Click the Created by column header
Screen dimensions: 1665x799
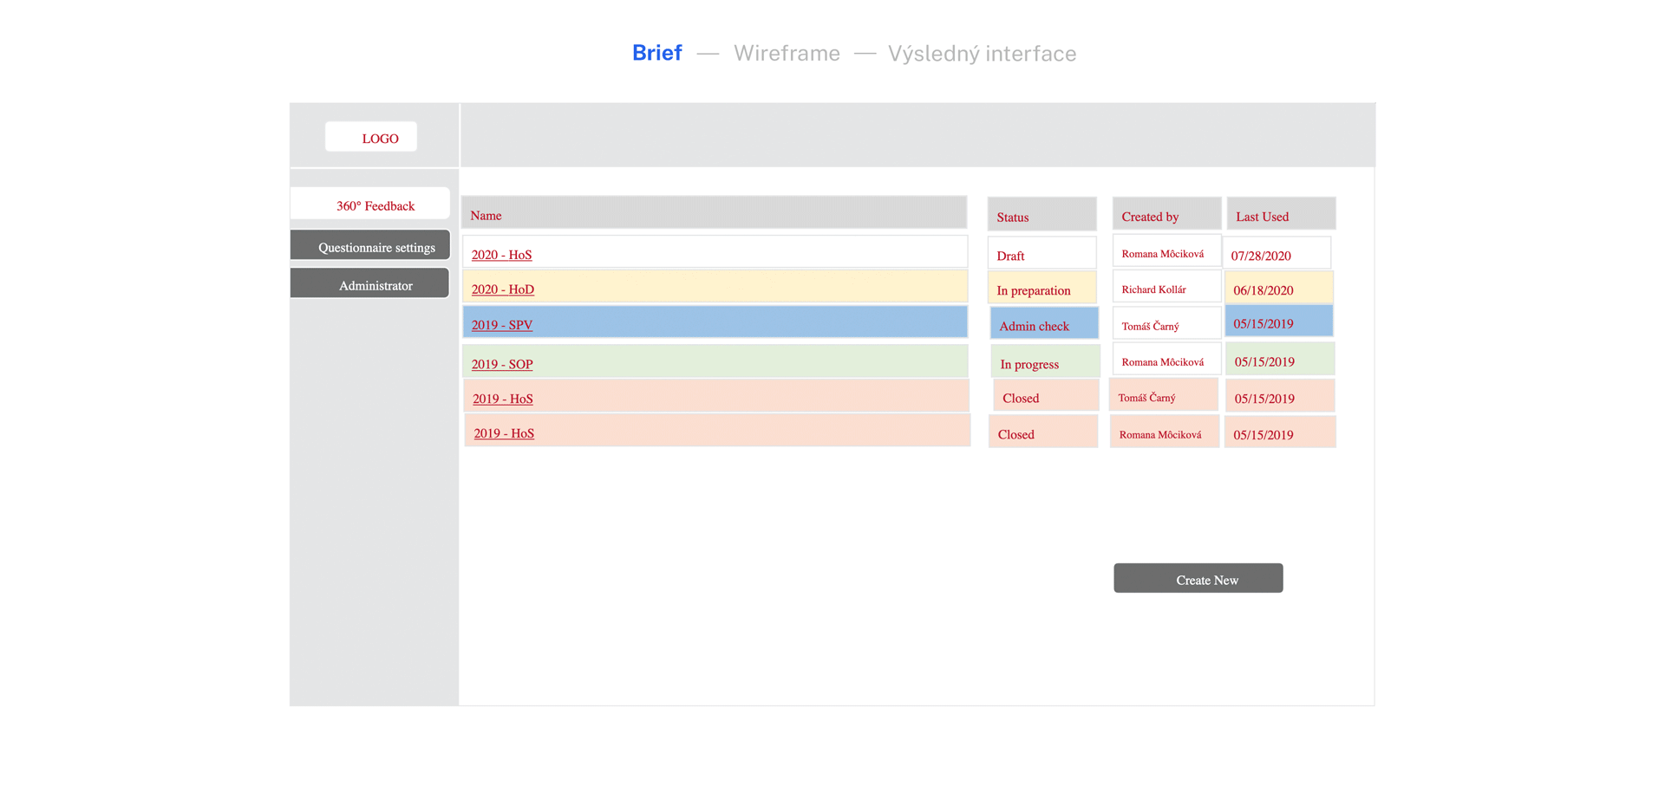coord(1166,214)
